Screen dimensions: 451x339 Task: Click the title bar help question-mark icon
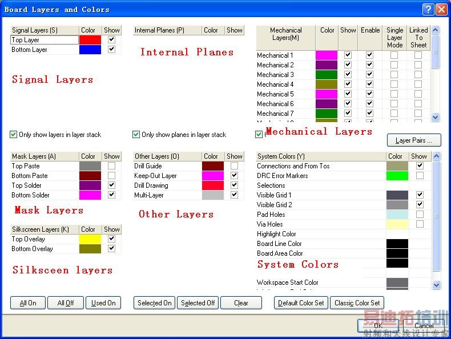pos(428,9)
